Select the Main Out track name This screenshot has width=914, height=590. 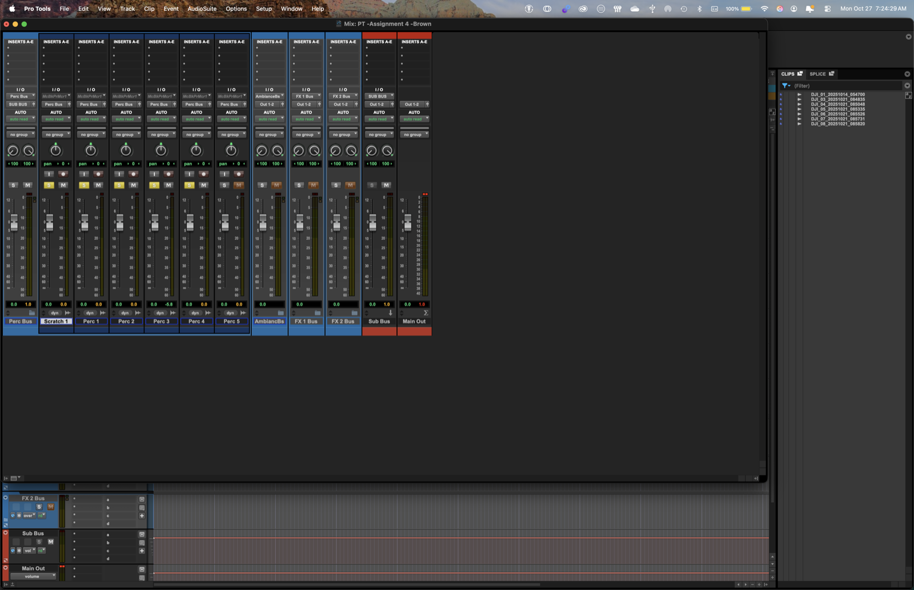tap(414, 321)
